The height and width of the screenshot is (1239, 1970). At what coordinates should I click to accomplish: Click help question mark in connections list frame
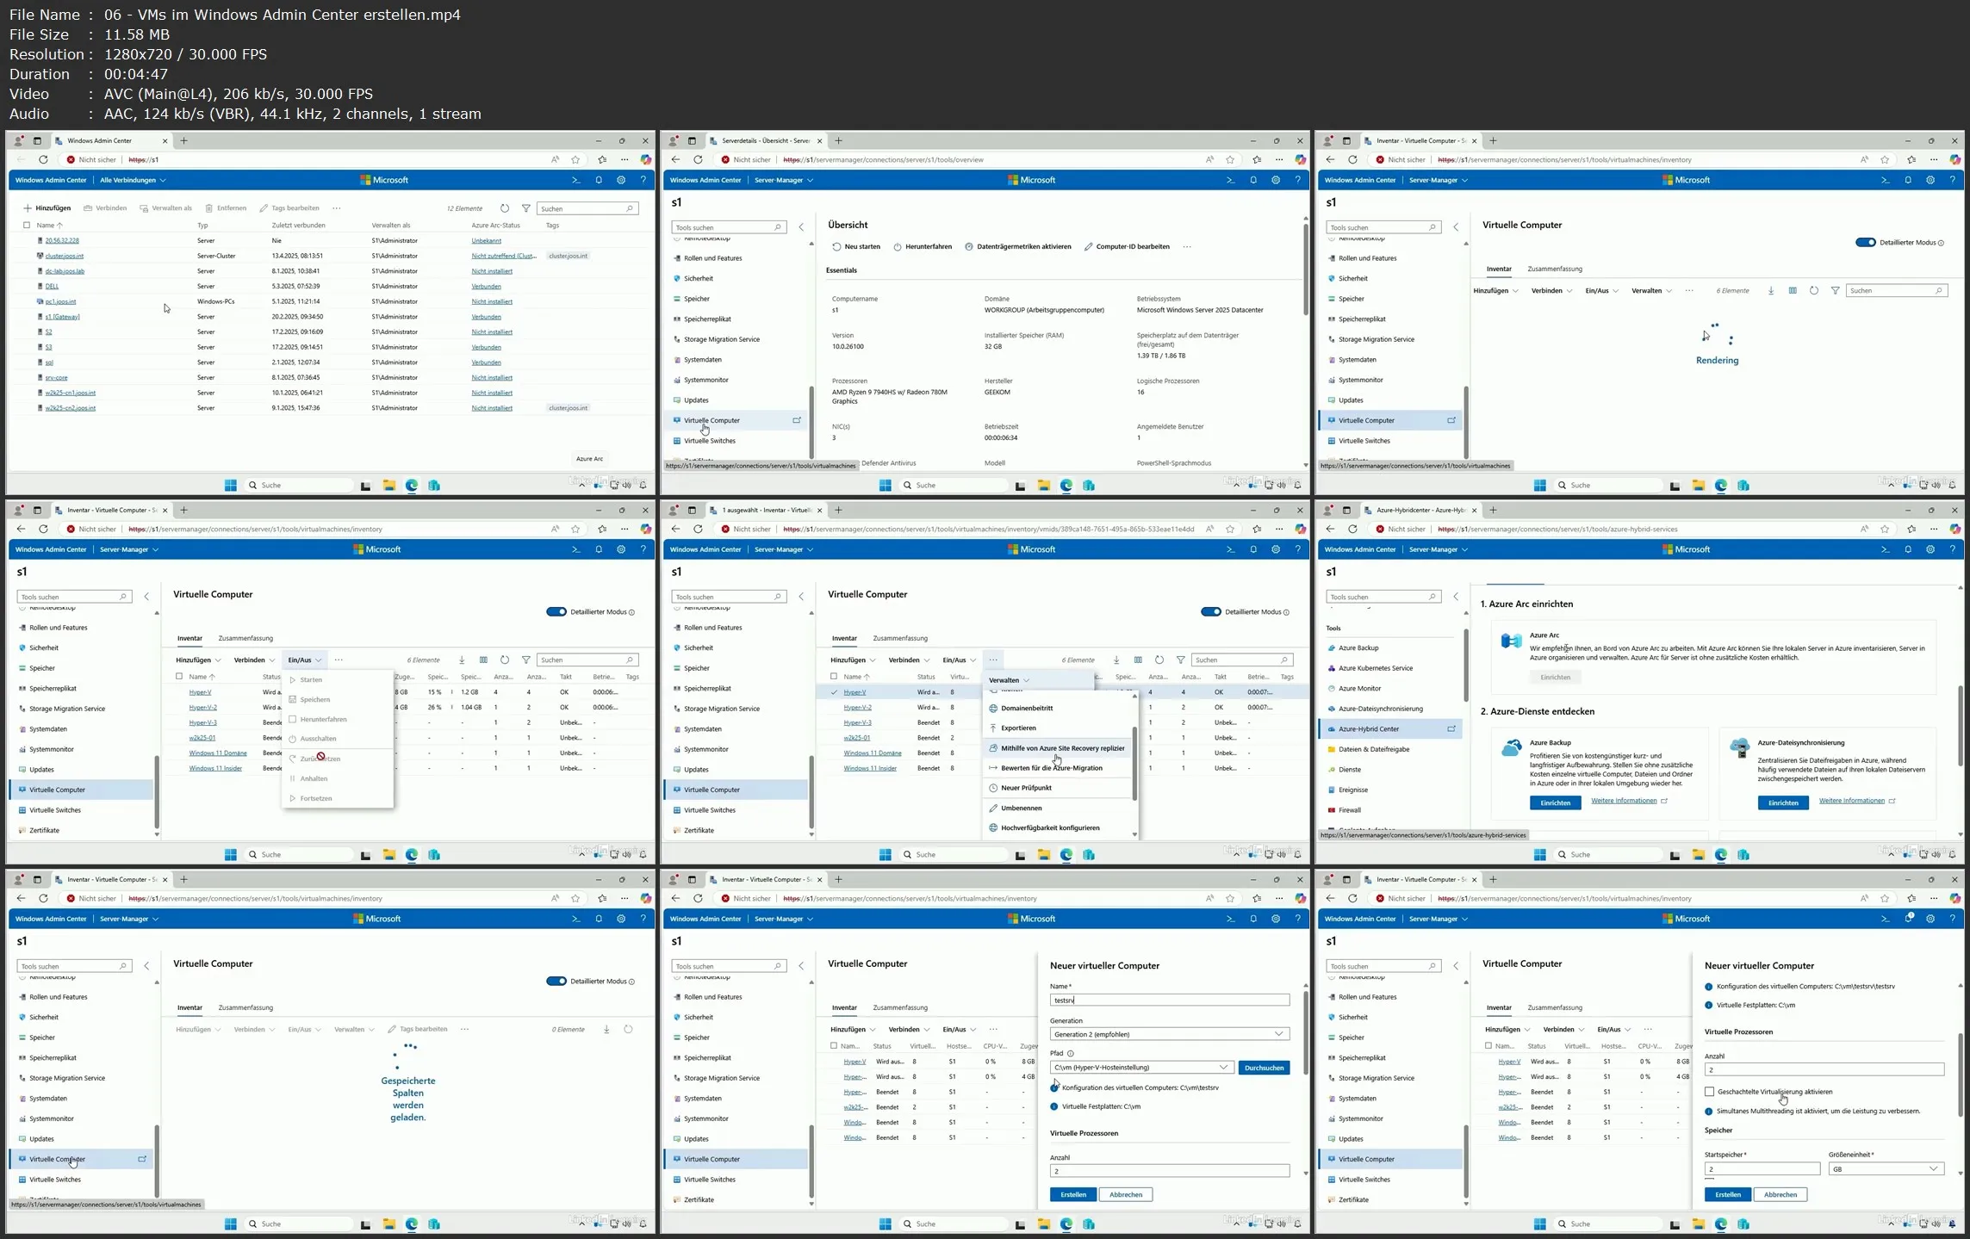(x=643, y=180)
